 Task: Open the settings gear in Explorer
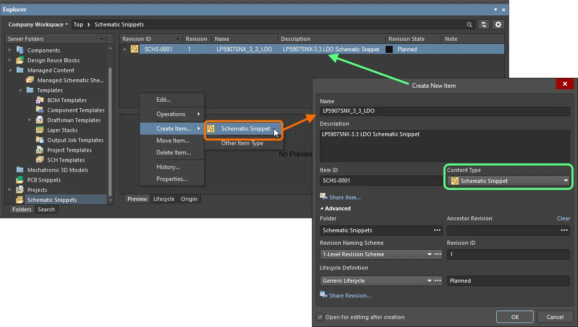click(498, 24)
